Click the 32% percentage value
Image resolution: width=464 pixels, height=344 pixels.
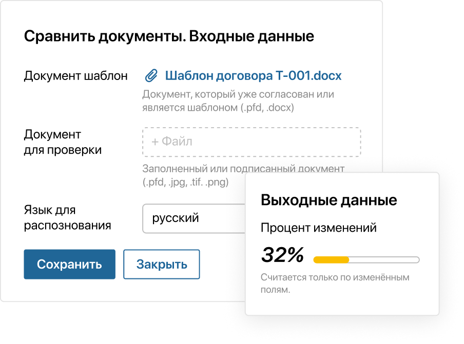(282, 254)
